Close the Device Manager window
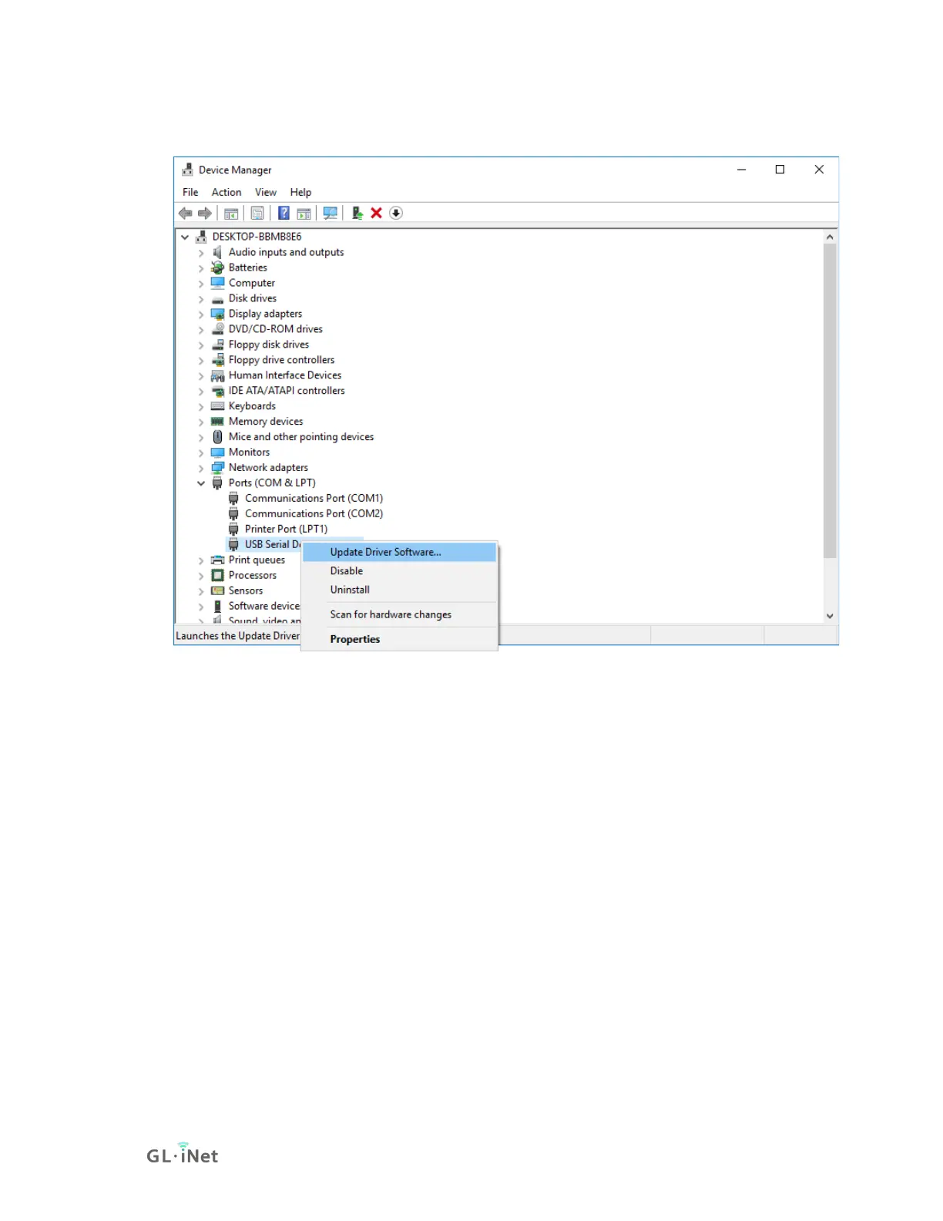 819,170
